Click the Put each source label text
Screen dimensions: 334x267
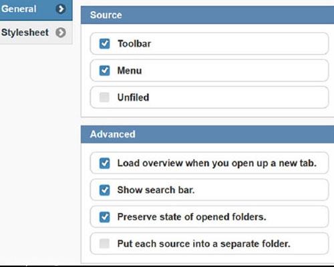coord(204,244)
